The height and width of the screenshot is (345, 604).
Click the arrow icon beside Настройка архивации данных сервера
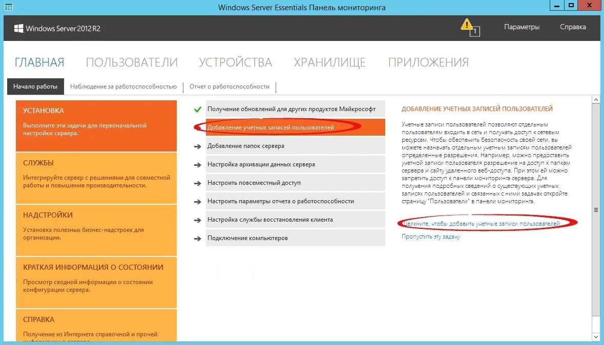click(x=198, y=165)
